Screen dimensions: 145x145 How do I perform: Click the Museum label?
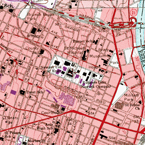[x=97, y=56]
